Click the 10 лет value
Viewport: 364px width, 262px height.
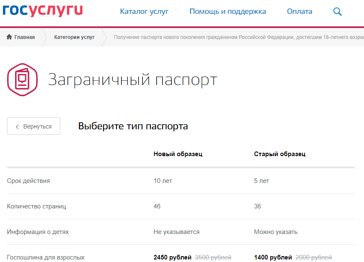tap(163, 181)
